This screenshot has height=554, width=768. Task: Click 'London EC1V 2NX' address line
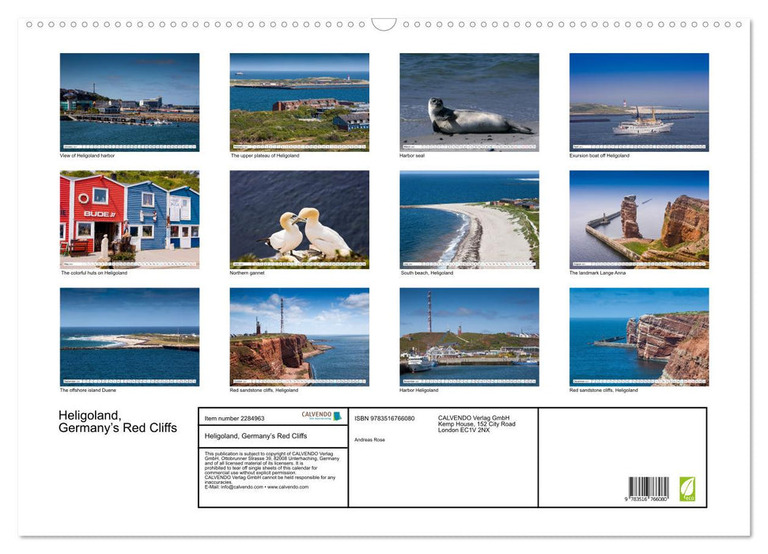point(463,430)
